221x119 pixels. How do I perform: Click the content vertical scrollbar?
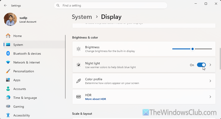pos(220,58)
